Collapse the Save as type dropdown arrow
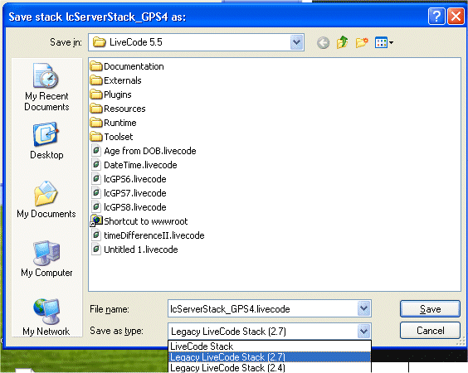Screen dimensions: 468x373 363,331
